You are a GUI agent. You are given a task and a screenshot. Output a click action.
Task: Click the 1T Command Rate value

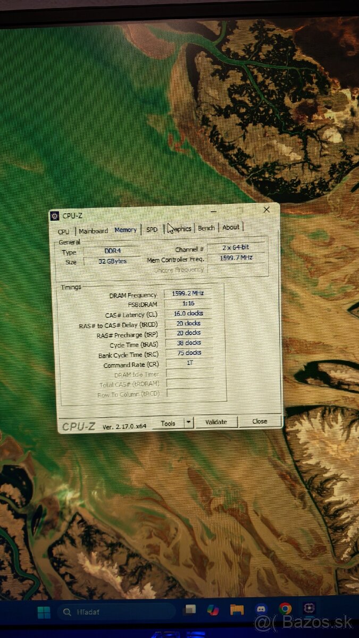point(190,363)
